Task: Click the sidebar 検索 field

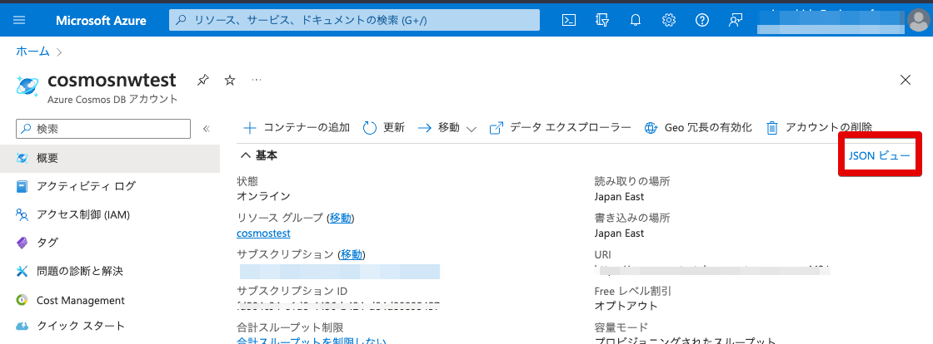Action: tap(103, 129)
